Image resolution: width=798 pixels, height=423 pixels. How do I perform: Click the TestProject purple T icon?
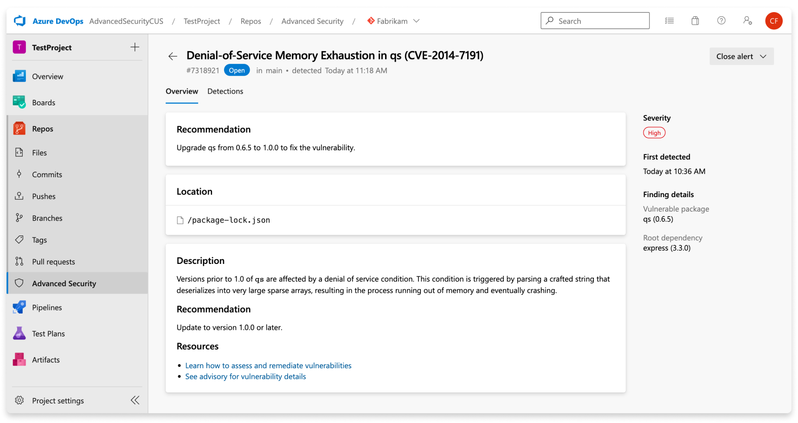(19, 47)
